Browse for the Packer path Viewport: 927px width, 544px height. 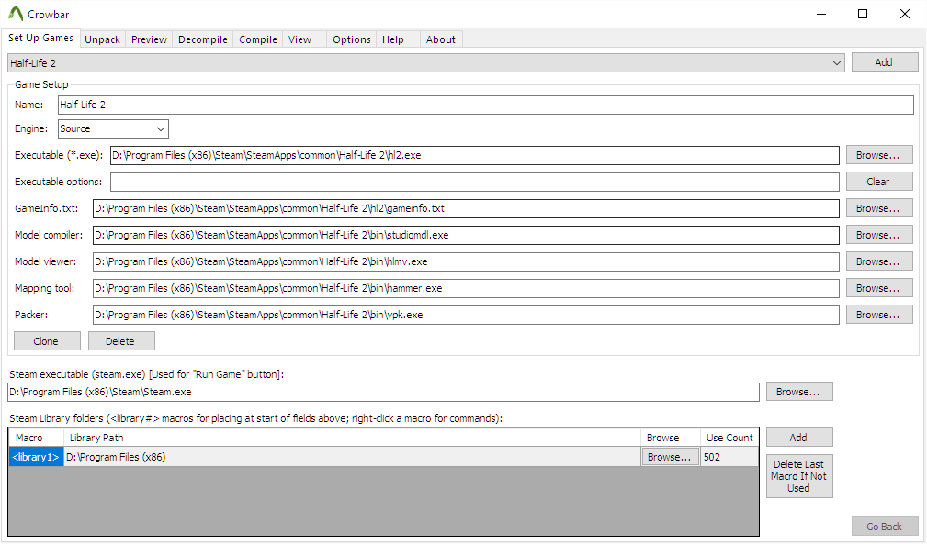click(879, 315)
